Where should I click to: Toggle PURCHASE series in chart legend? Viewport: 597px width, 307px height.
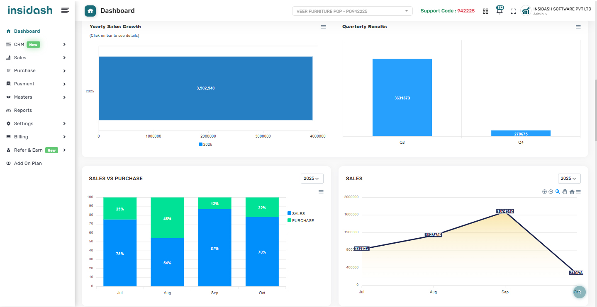click(x=301, y=221)
